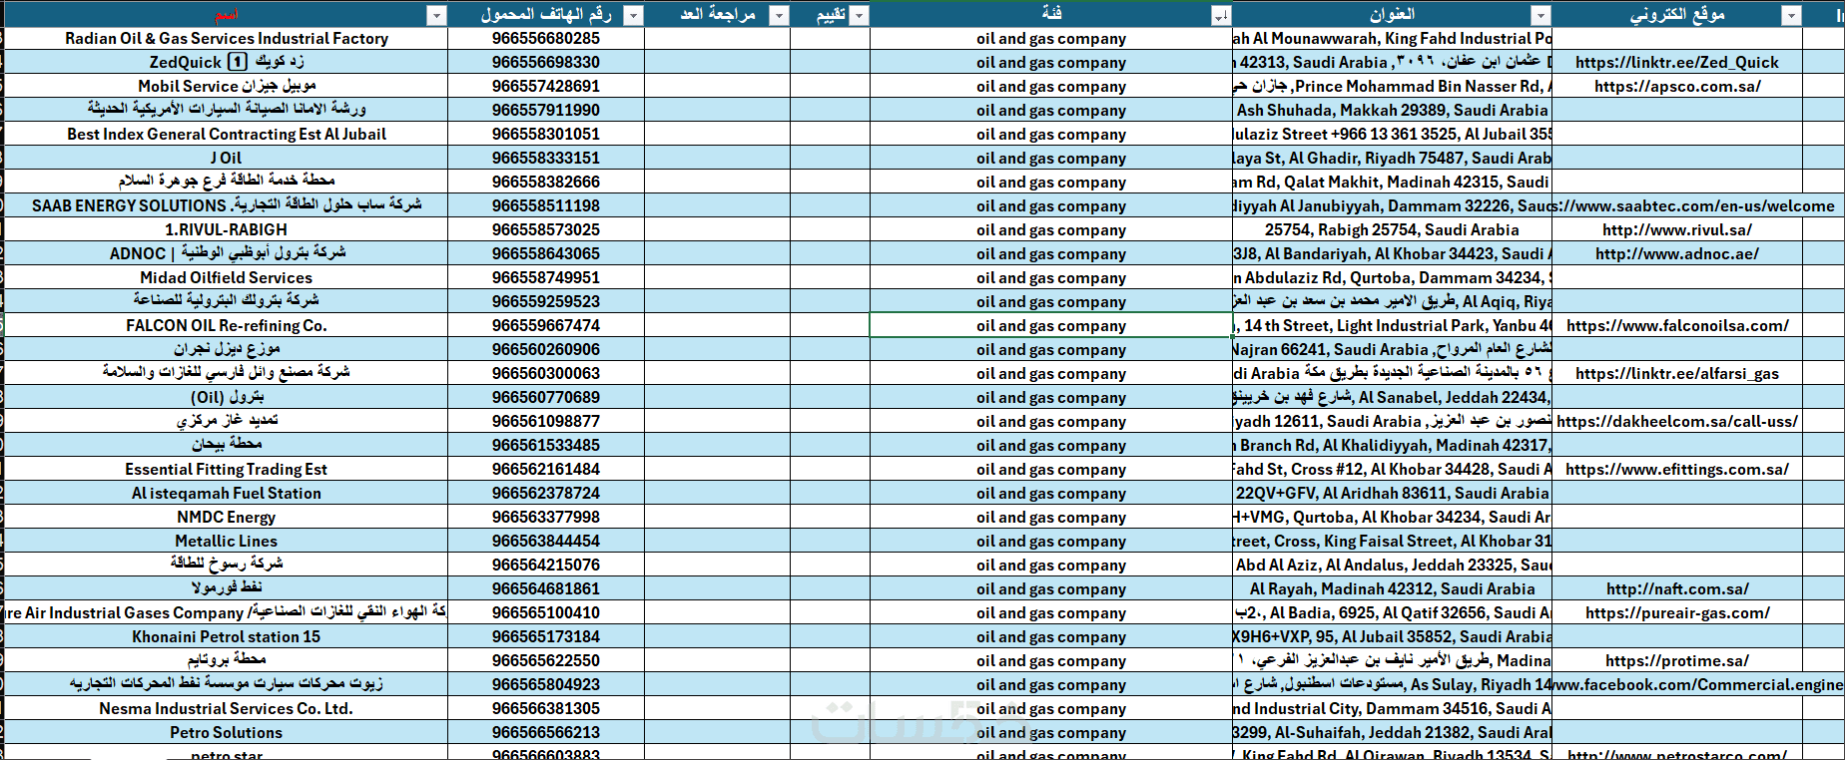Select phone number 966557911990
Viewport: 1845px width, 760px height.
(x=546, y=110)
